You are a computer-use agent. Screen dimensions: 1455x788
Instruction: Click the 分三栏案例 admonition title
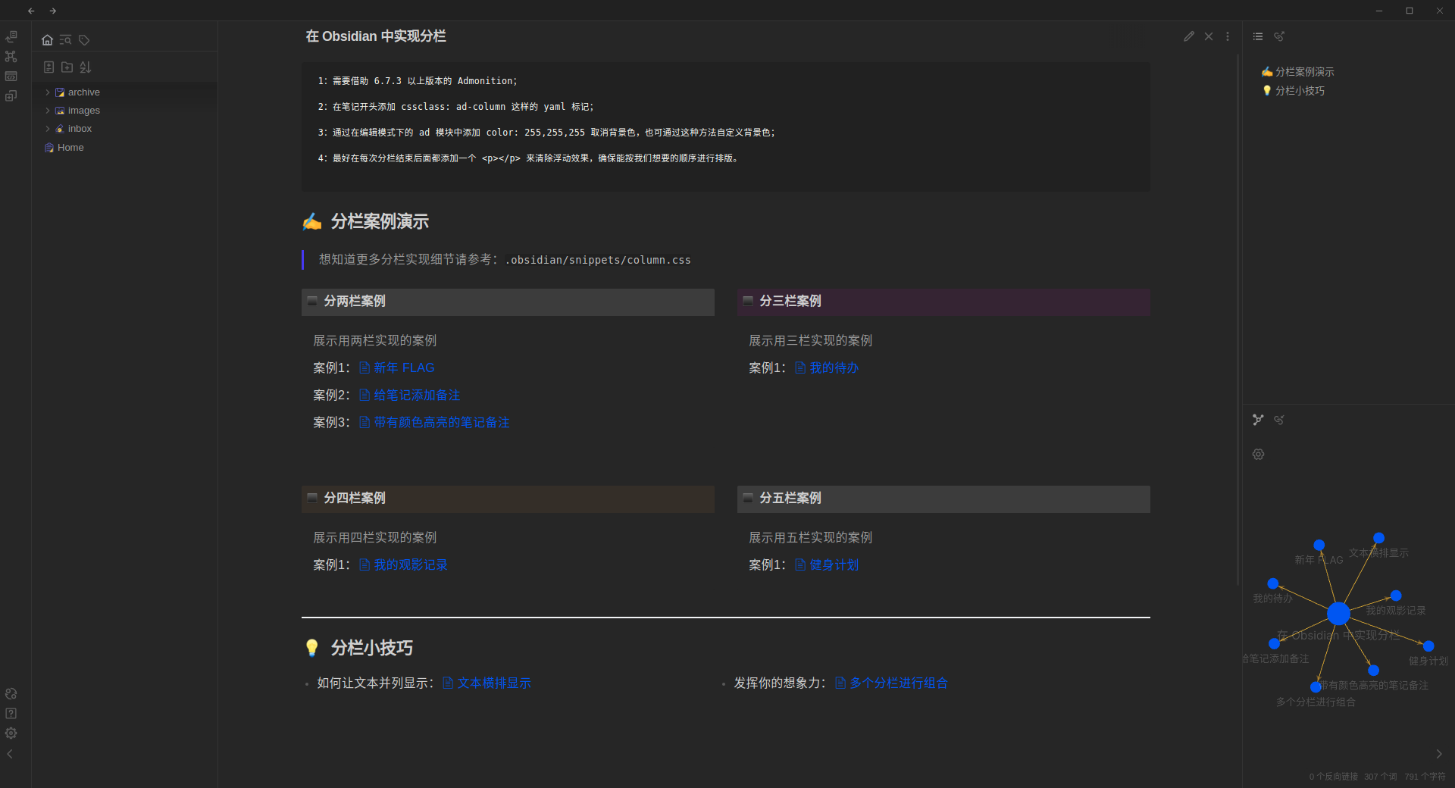click(x=943, y=302)
